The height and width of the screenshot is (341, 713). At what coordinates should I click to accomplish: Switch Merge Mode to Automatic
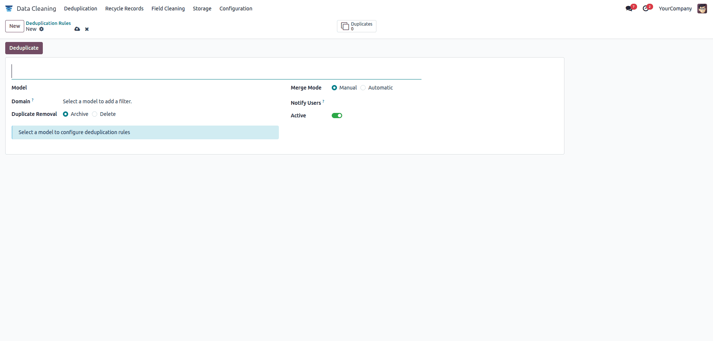point(363,88)
